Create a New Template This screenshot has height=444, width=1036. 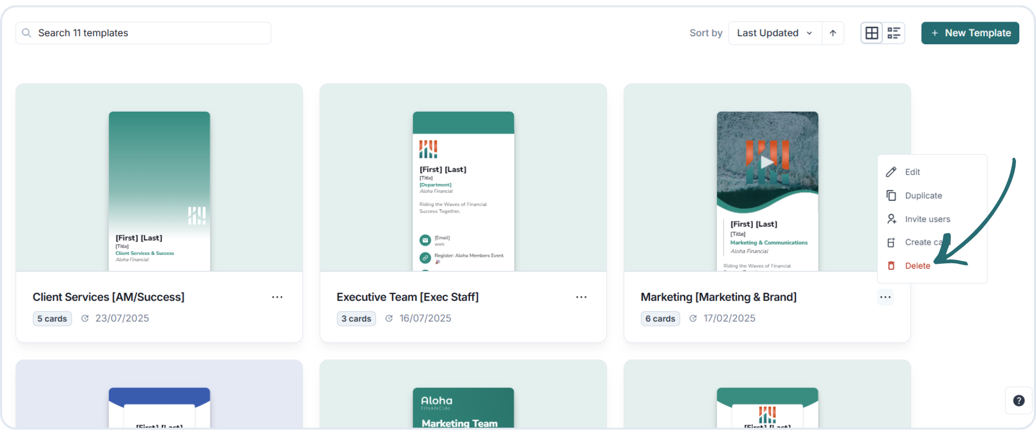coord(970,33)
